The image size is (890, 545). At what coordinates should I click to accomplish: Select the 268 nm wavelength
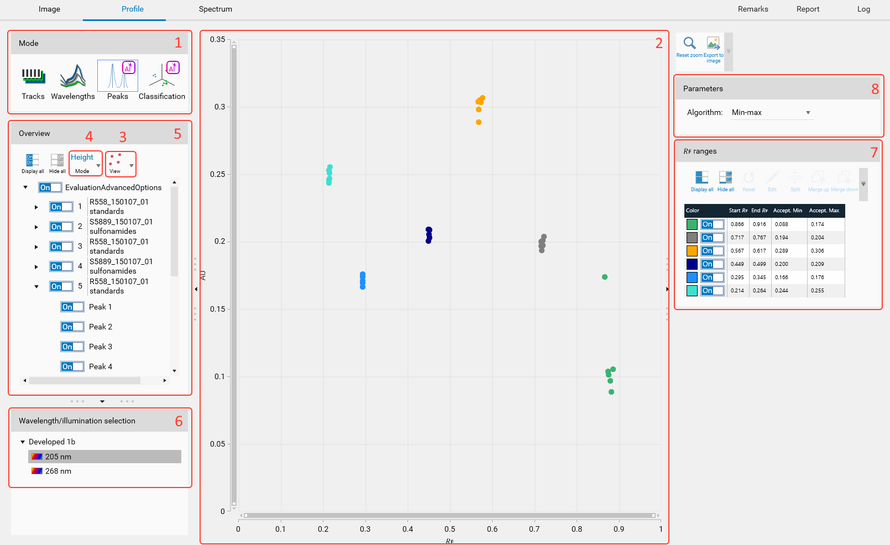pos(58,471)
